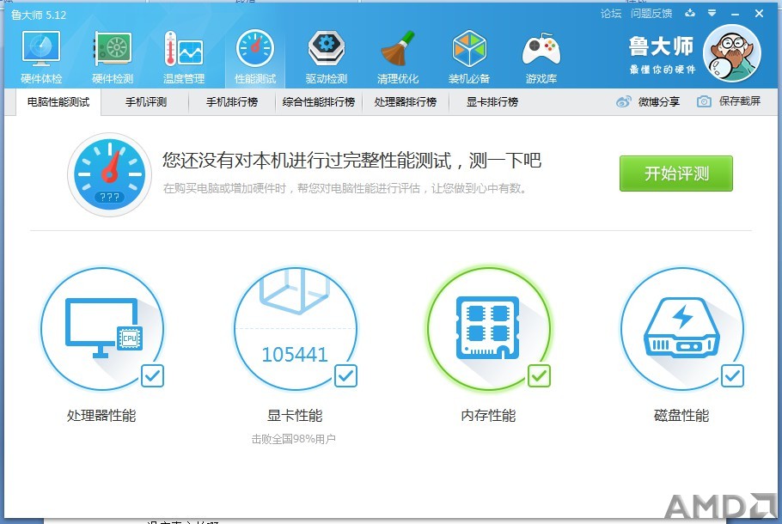
Task: Open the 硬件检测 hardware detection icon
Action: [x=113, y=57]
